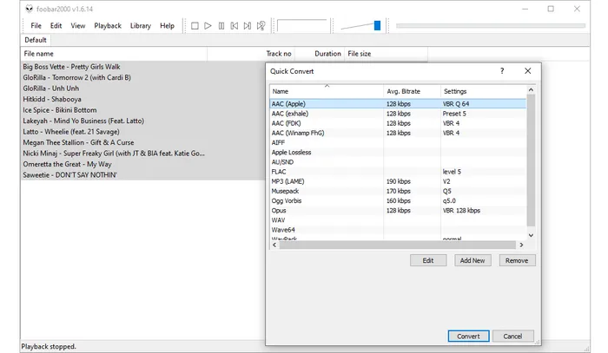The image size is (608, 353).
Task: Start playback with the Play button
Action: (208, 26)
